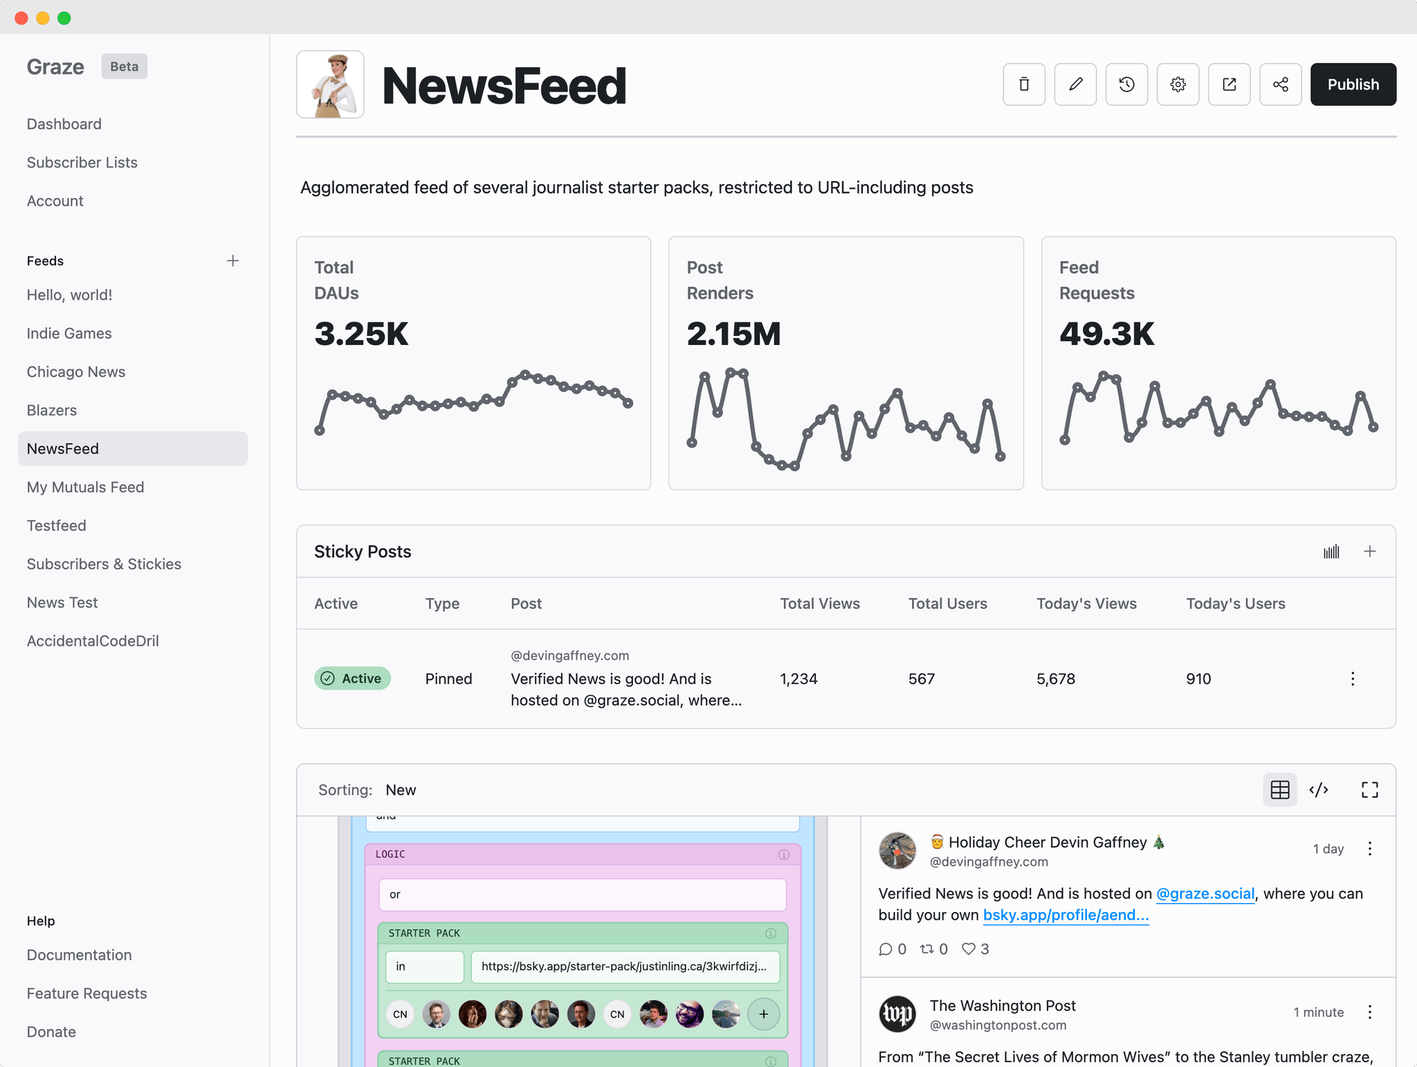Image resolution: width=1417 pixels, height=1067 pixels.
Task: Select the Chicago News feed
Action: 76,372
